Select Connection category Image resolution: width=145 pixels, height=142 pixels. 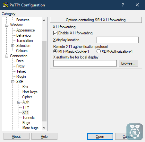pos(19,56)
